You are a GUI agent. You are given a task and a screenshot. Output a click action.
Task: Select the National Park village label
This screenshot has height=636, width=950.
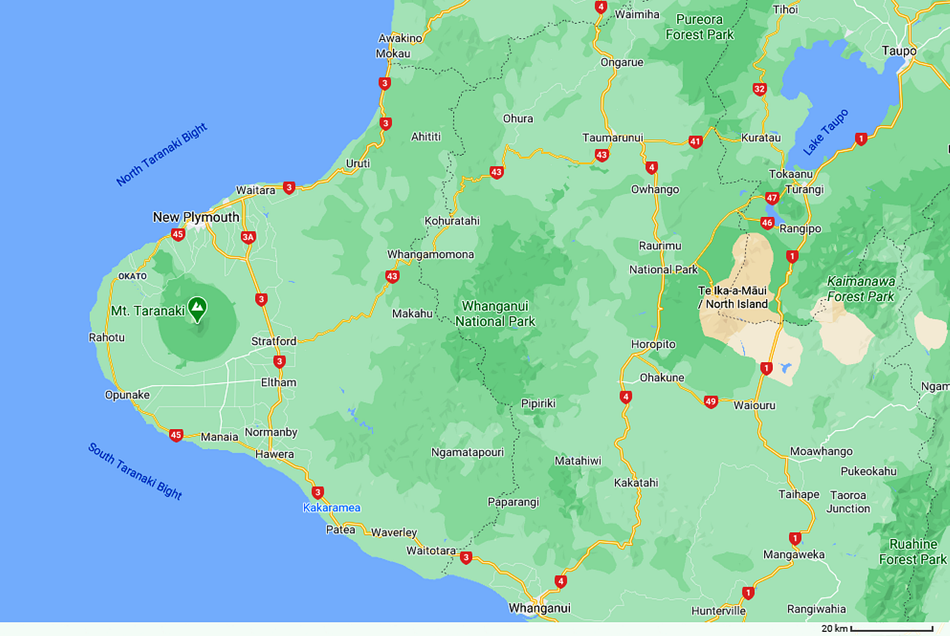click(664, 269)
